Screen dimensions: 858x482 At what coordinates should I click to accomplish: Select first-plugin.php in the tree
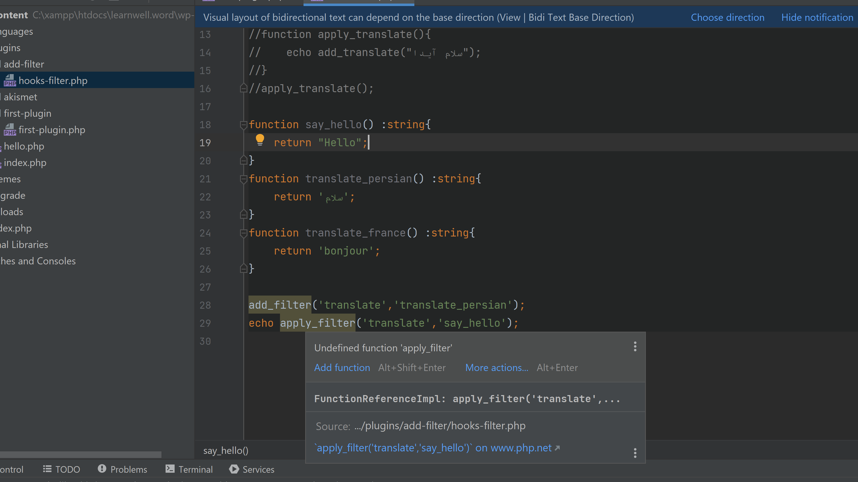(97, 130)
